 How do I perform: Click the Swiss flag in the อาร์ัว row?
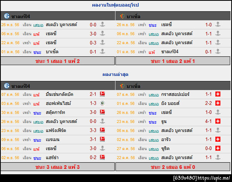click(218, 139)
